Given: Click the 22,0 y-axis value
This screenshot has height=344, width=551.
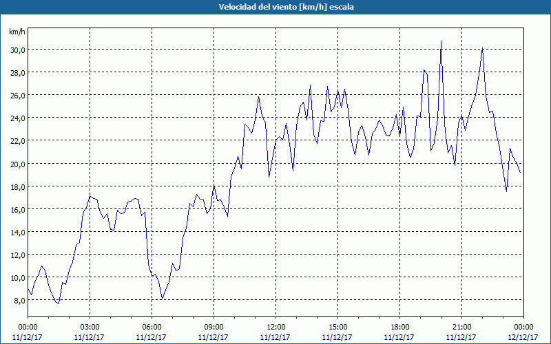Looking at the screenshot, I should [18, 141].
